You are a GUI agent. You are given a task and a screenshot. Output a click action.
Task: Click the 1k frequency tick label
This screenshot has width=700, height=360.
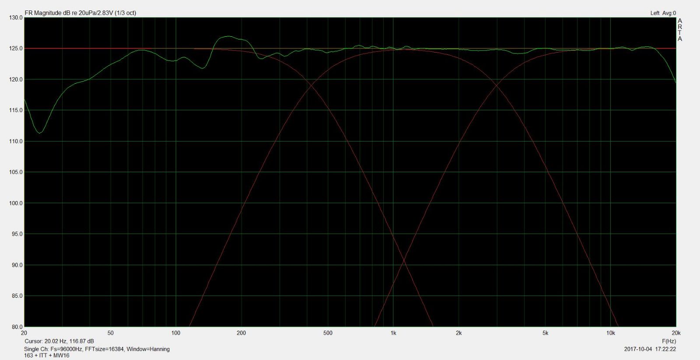[x=393, y=333]
